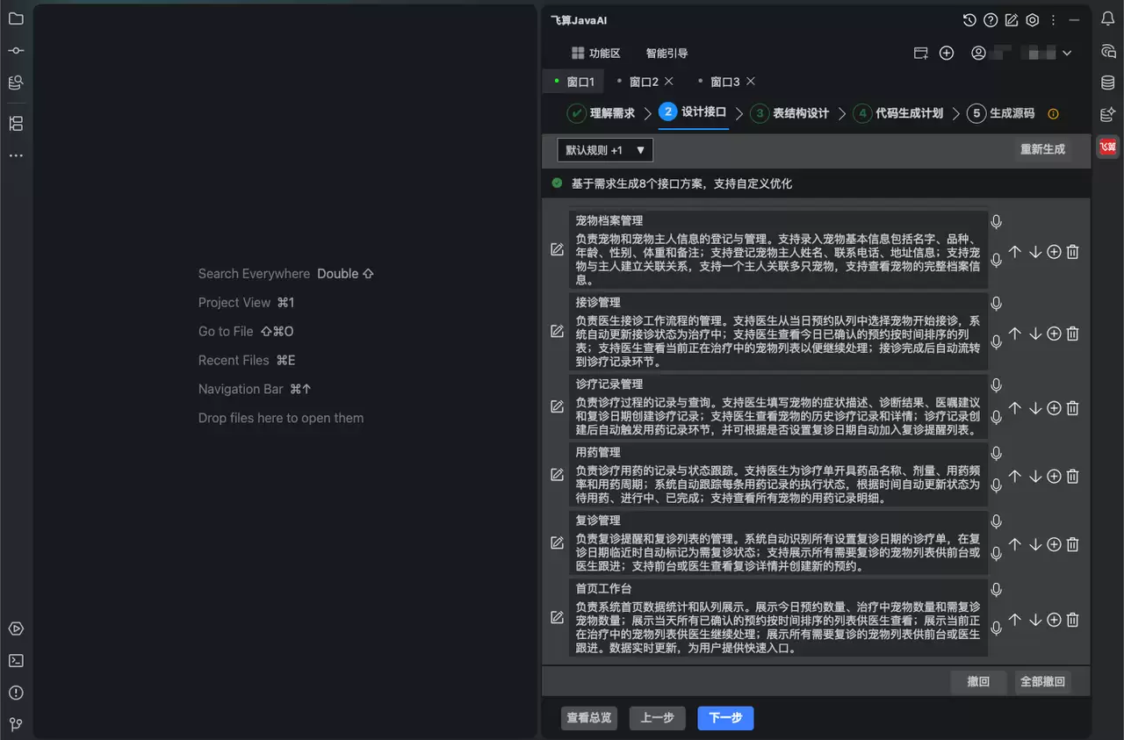Open the three-dot more options menu
The height and width of the screenshot is (740, 1124).
(1053, 20)
